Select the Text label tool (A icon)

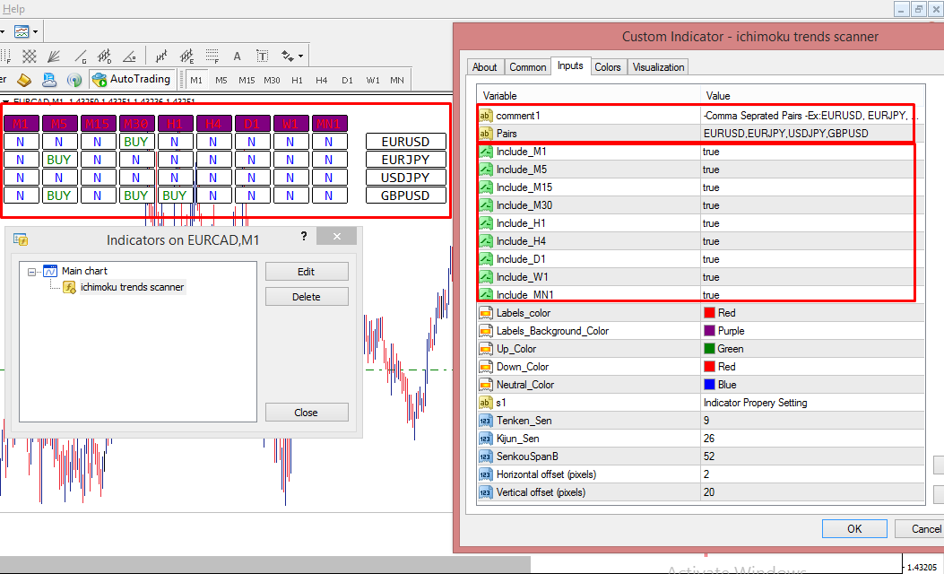pyautogui.click(x=238, y=56)
